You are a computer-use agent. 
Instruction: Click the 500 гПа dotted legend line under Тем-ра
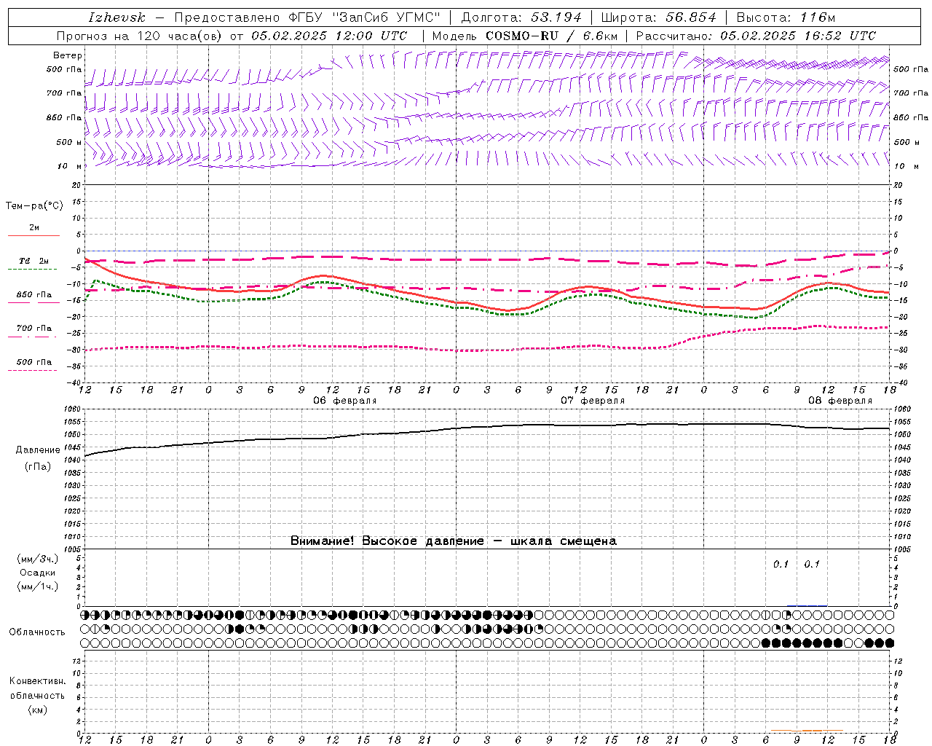(32, 370)
